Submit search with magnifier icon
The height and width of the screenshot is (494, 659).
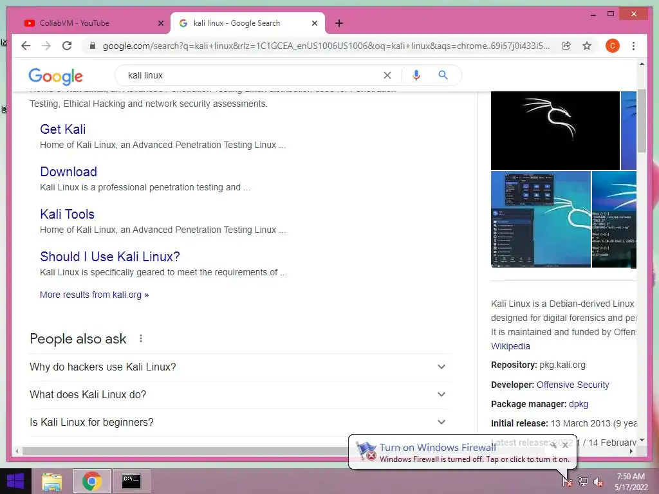(x=443, y=75)
